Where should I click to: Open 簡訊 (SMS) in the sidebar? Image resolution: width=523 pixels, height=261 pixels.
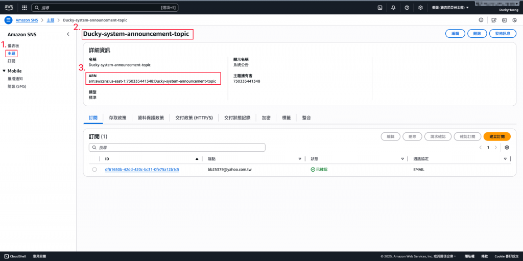click(x=17, y=86)
